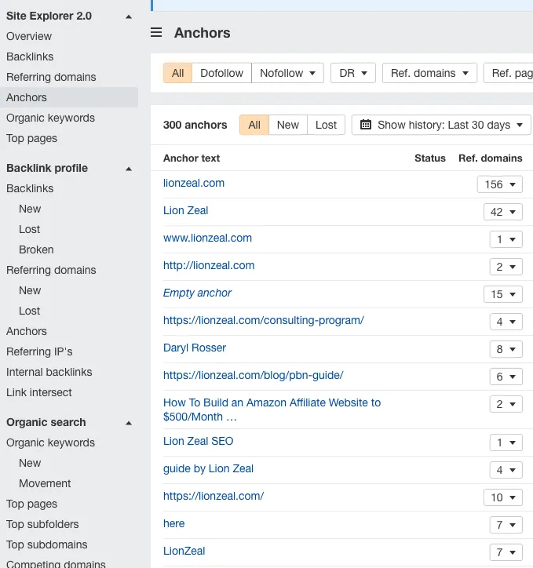Click the calendar icon in Show history

366,125
